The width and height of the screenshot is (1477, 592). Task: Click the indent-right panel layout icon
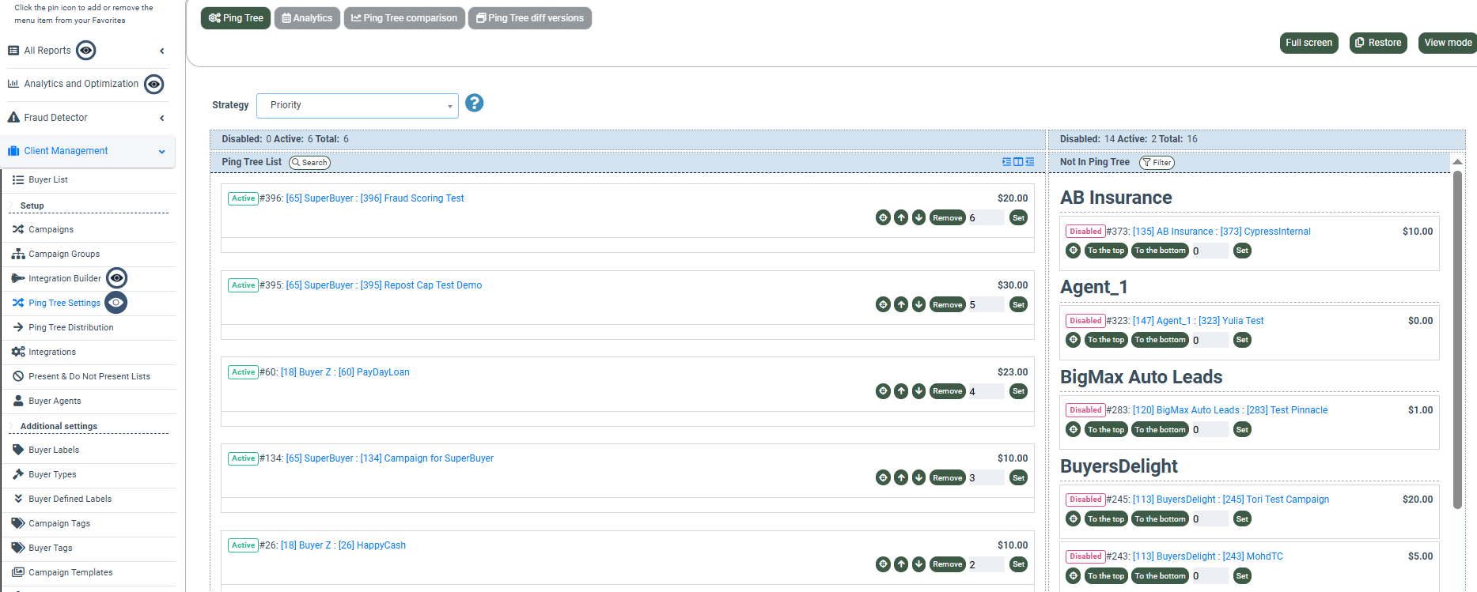(1006, 161)
